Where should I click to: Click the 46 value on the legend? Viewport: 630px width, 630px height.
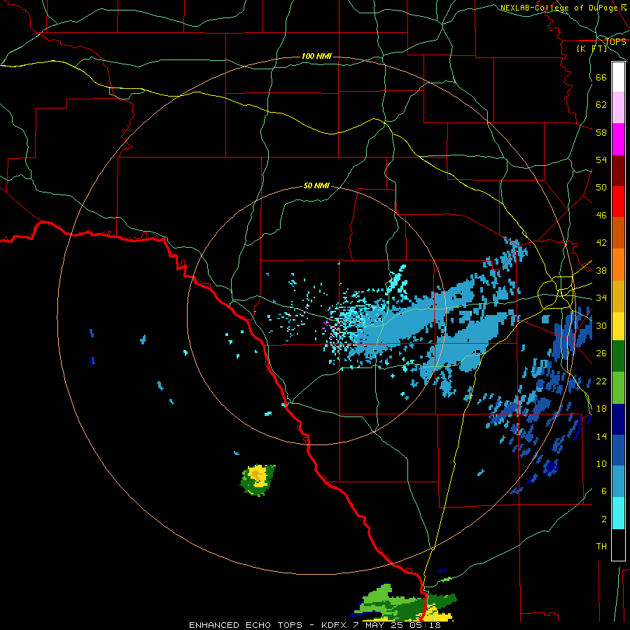click(x=601, y=216)
